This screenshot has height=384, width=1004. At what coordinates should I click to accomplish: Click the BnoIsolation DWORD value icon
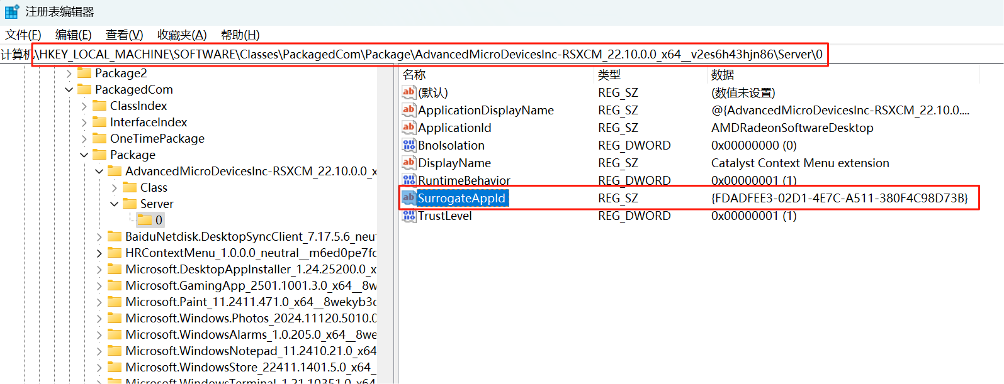point(409,145)
